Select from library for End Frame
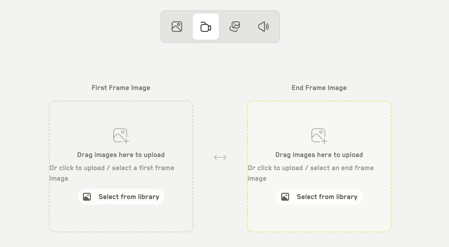The height and width of the screenshot is (247, 449). tap(319, 197)
